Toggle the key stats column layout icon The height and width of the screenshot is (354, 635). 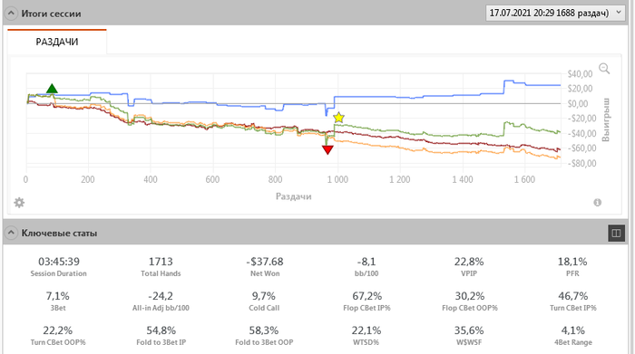[616, 234]
